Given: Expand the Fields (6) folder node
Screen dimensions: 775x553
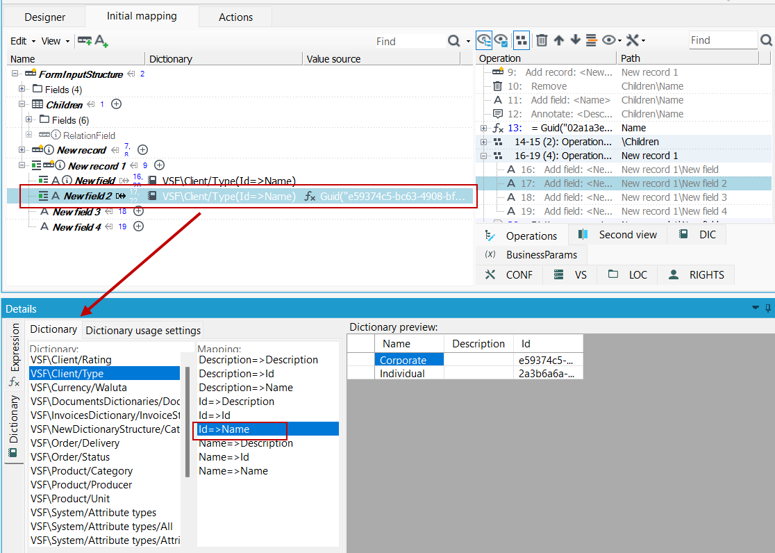Looking at the screenshot, I should (28, 119).
